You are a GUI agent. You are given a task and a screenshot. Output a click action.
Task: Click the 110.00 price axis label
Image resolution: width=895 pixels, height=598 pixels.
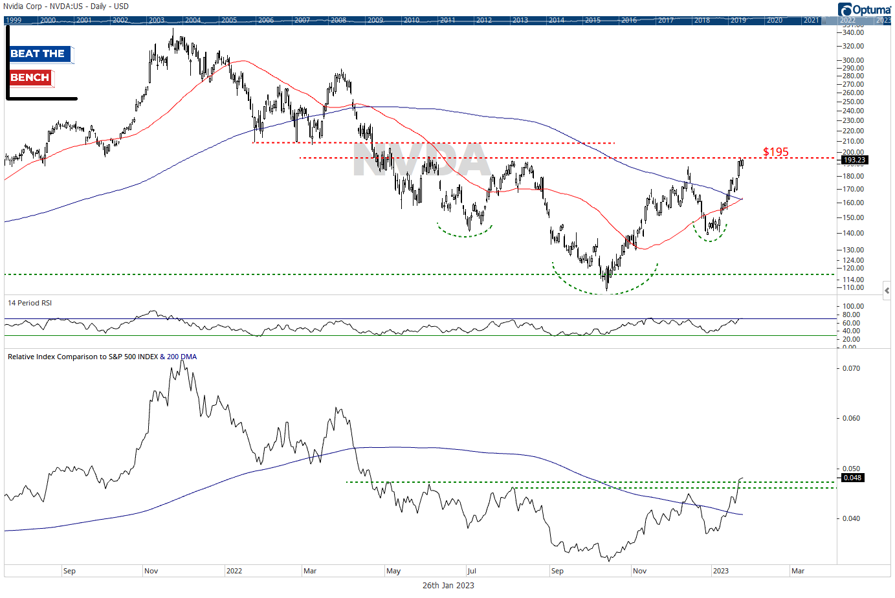854,287
